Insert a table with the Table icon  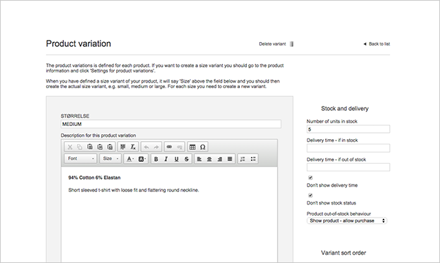(x=192, y=147)
